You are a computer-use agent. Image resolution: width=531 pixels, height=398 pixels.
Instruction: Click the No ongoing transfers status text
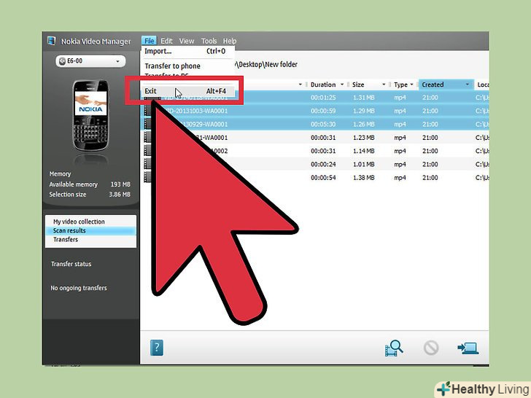pyautogui.click(x=79, y=288)
